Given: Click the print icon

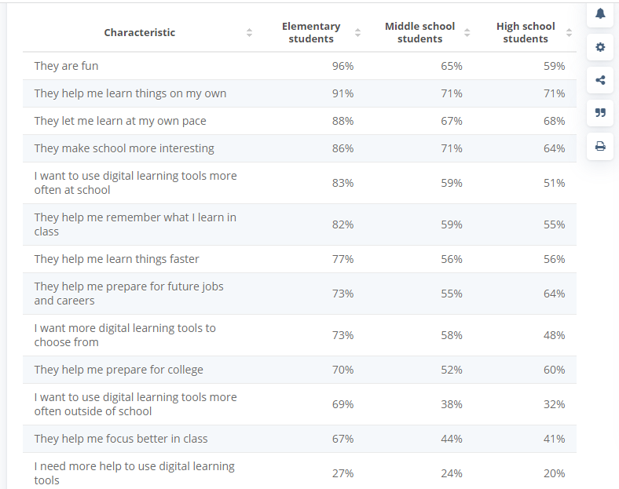Looking at the screenshot, I should pos(600,146).
